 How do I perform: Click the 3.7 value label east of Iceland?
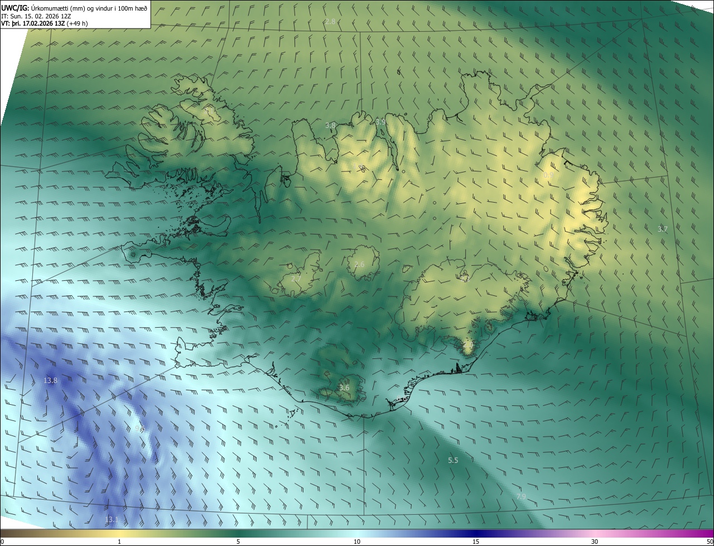662,229
